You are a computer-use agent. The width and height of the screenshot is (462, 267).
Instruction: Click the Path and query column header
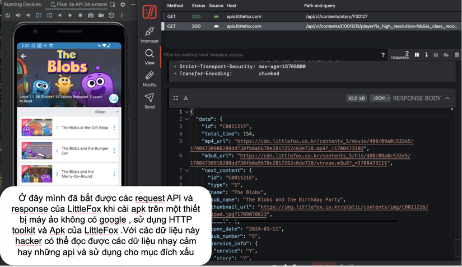320,6
